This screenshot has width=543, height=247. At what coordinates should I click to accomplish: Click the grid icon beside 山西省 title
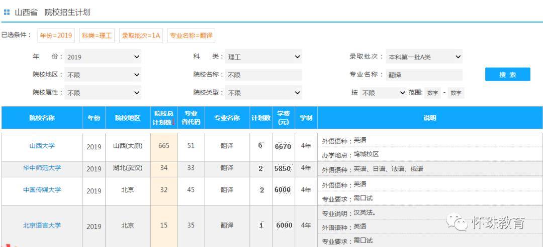coord(7,13)
